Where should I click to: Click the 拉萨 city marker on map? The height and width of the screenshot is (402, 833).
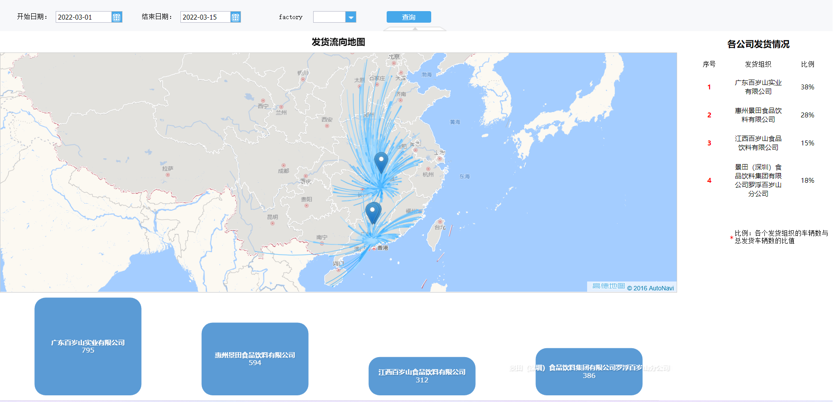coord(167,175)
